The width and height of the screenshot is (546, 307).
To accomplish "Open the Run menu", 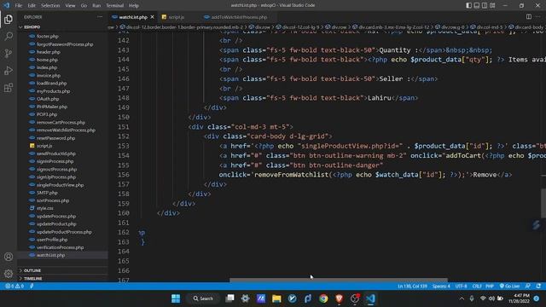I will [96, 6].
